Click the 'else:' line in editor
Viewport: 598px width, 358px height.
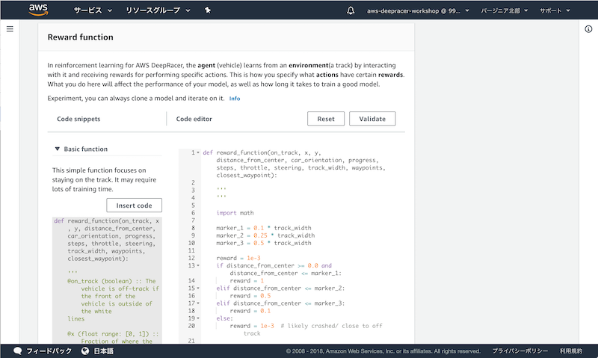pyautogui.click(x=224, y=318)
